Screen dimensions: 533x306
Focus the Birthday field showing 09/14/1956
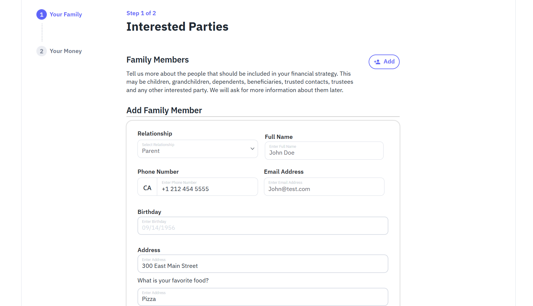click(x=262, y=226)
